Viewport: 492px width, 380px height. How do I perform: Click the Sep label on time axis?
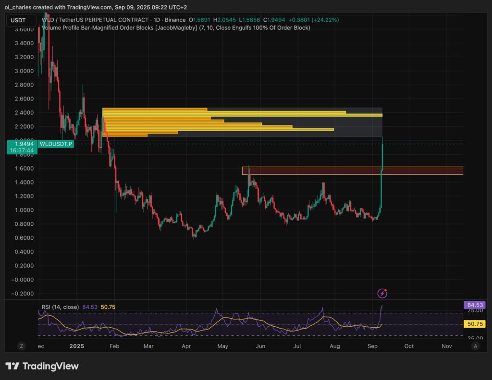[372, 346]
